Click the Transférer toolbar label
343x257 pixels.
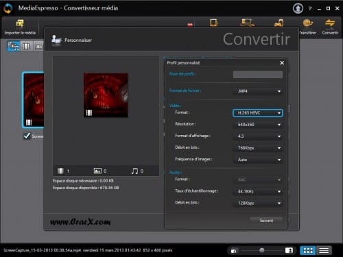(307, 33)
